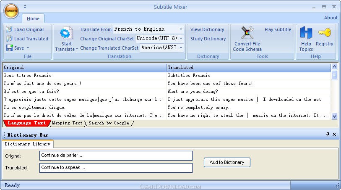Open Help Topics icon
Viewport: 341px width, 190px height.
(x=306, y=33)
